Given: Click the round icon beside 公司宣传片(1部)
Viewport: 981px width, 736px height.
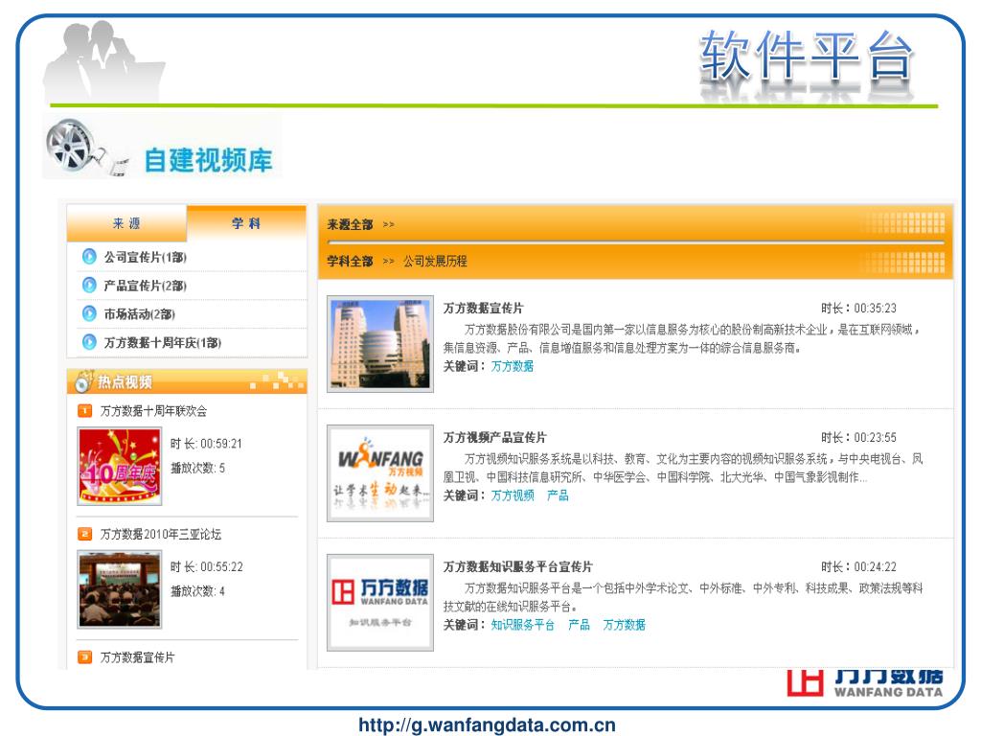Looking at the screenshot, I should (x=89, y=257).
